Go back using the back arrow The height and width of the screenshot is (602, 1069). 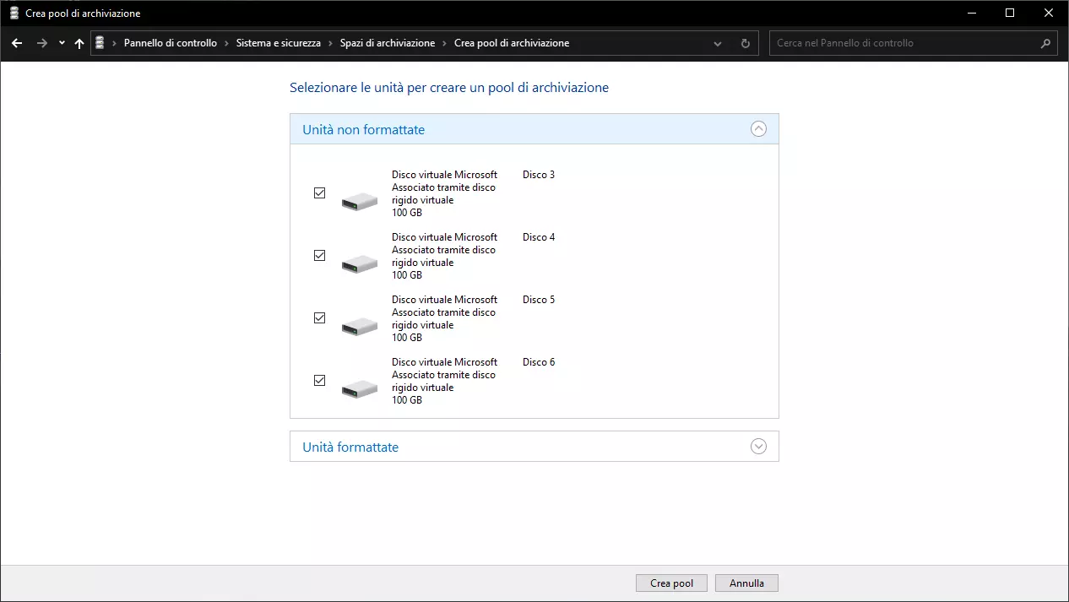tap(17, 43)
